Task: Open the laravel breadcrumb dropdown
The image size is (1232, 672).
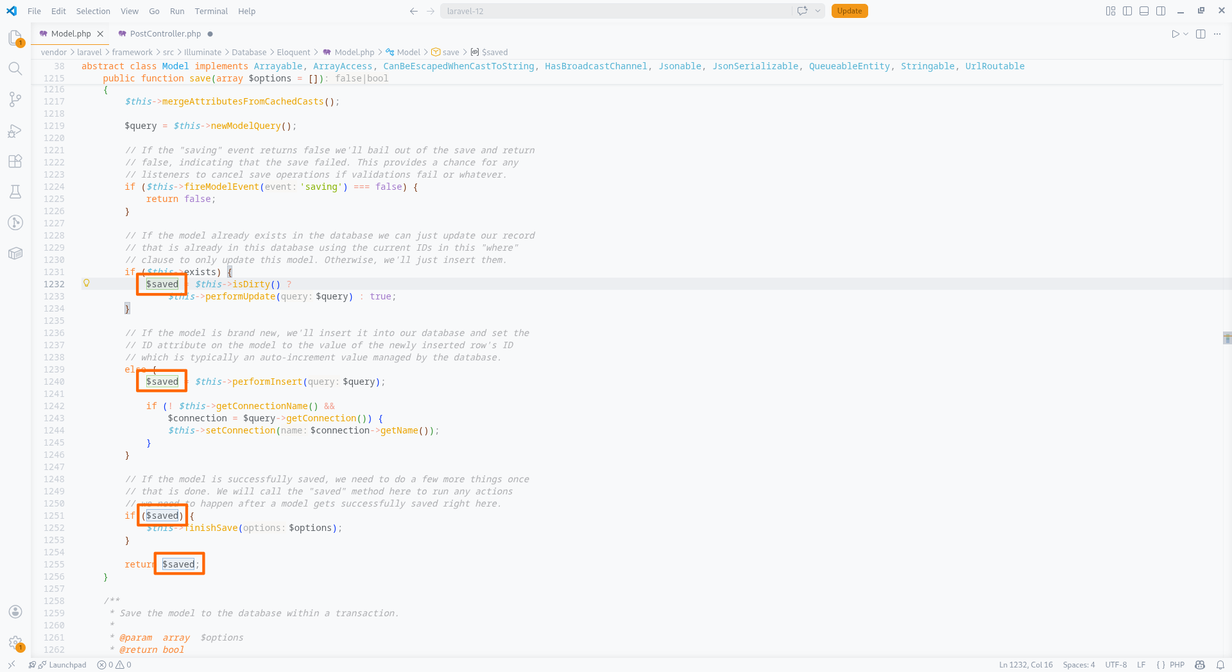Action: 89,53
